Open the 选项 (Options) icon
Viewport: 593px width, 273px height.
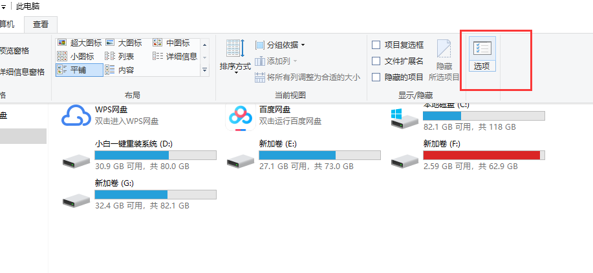click(x=482, y=54)
